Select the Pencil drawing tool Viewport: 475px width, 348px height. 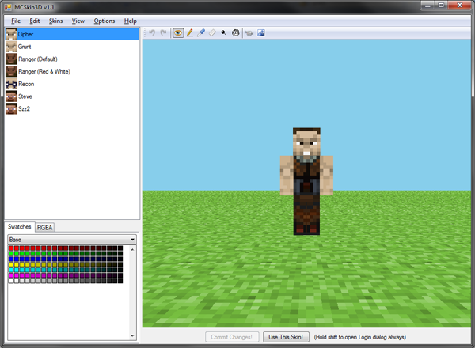coord(190,33)
